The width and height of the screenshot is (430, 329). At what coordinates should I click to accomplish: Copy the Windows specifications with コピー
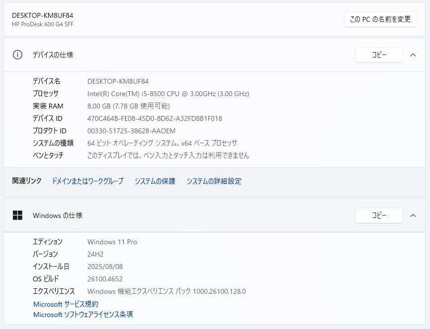pos(379,216)
